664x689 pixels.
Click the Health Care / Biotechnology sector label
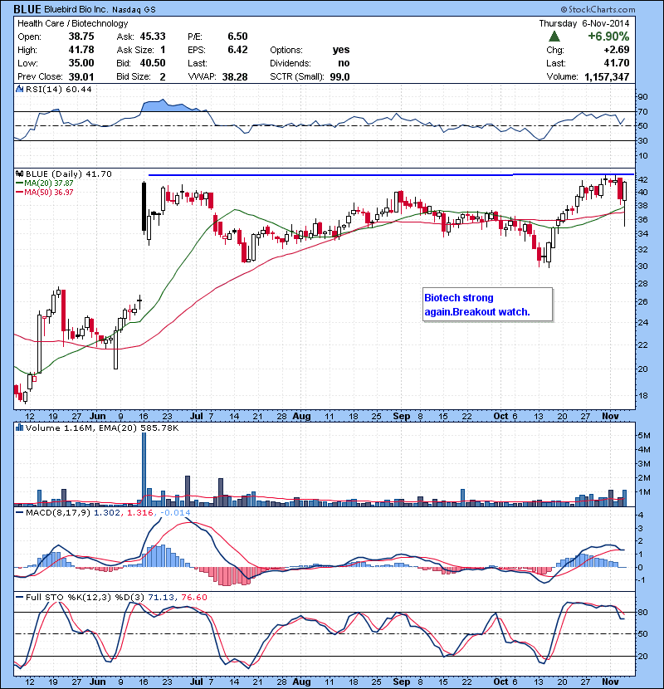click(x=72, y=23)
